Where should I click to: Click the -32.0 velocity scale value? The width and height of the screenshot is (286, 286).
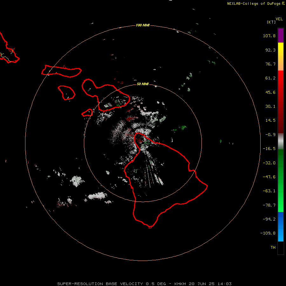tap(269, 163)
